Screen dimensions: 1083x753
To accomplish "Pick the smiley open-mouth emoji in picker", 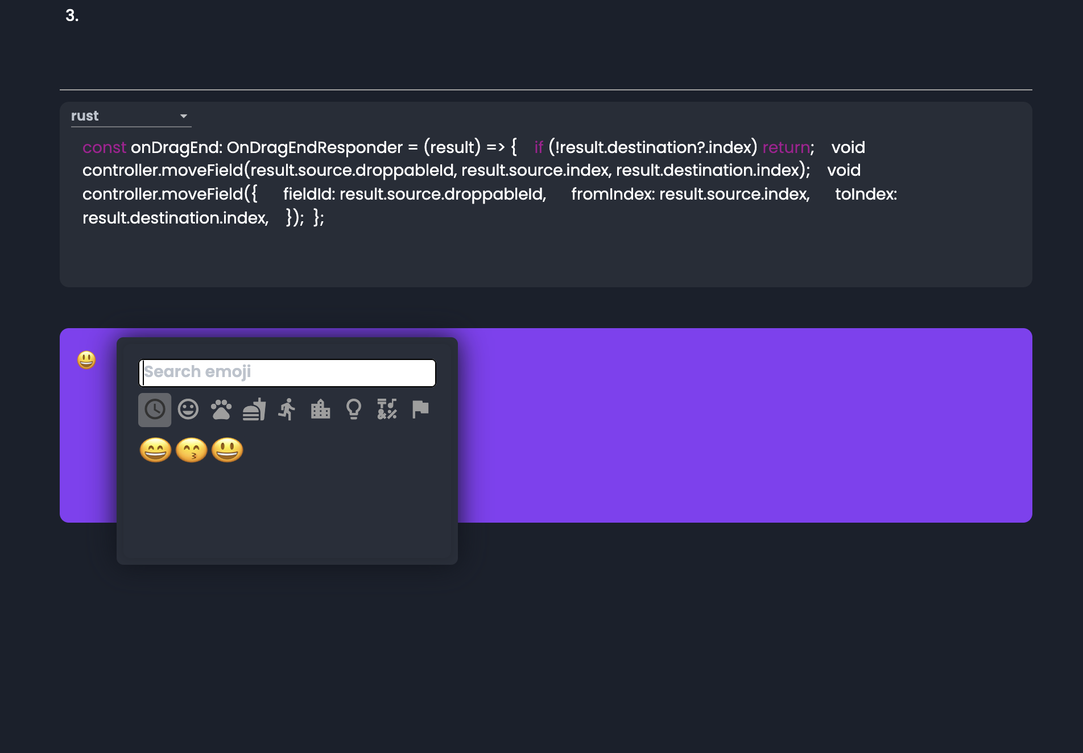I will pyautogui.click(x=228, y=450).
